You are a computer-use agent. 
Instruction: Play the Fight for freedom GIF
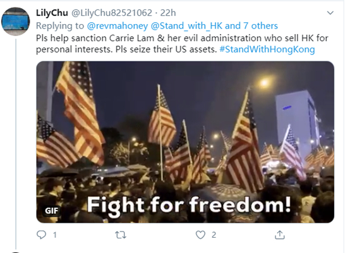click(x=185, y=142)
